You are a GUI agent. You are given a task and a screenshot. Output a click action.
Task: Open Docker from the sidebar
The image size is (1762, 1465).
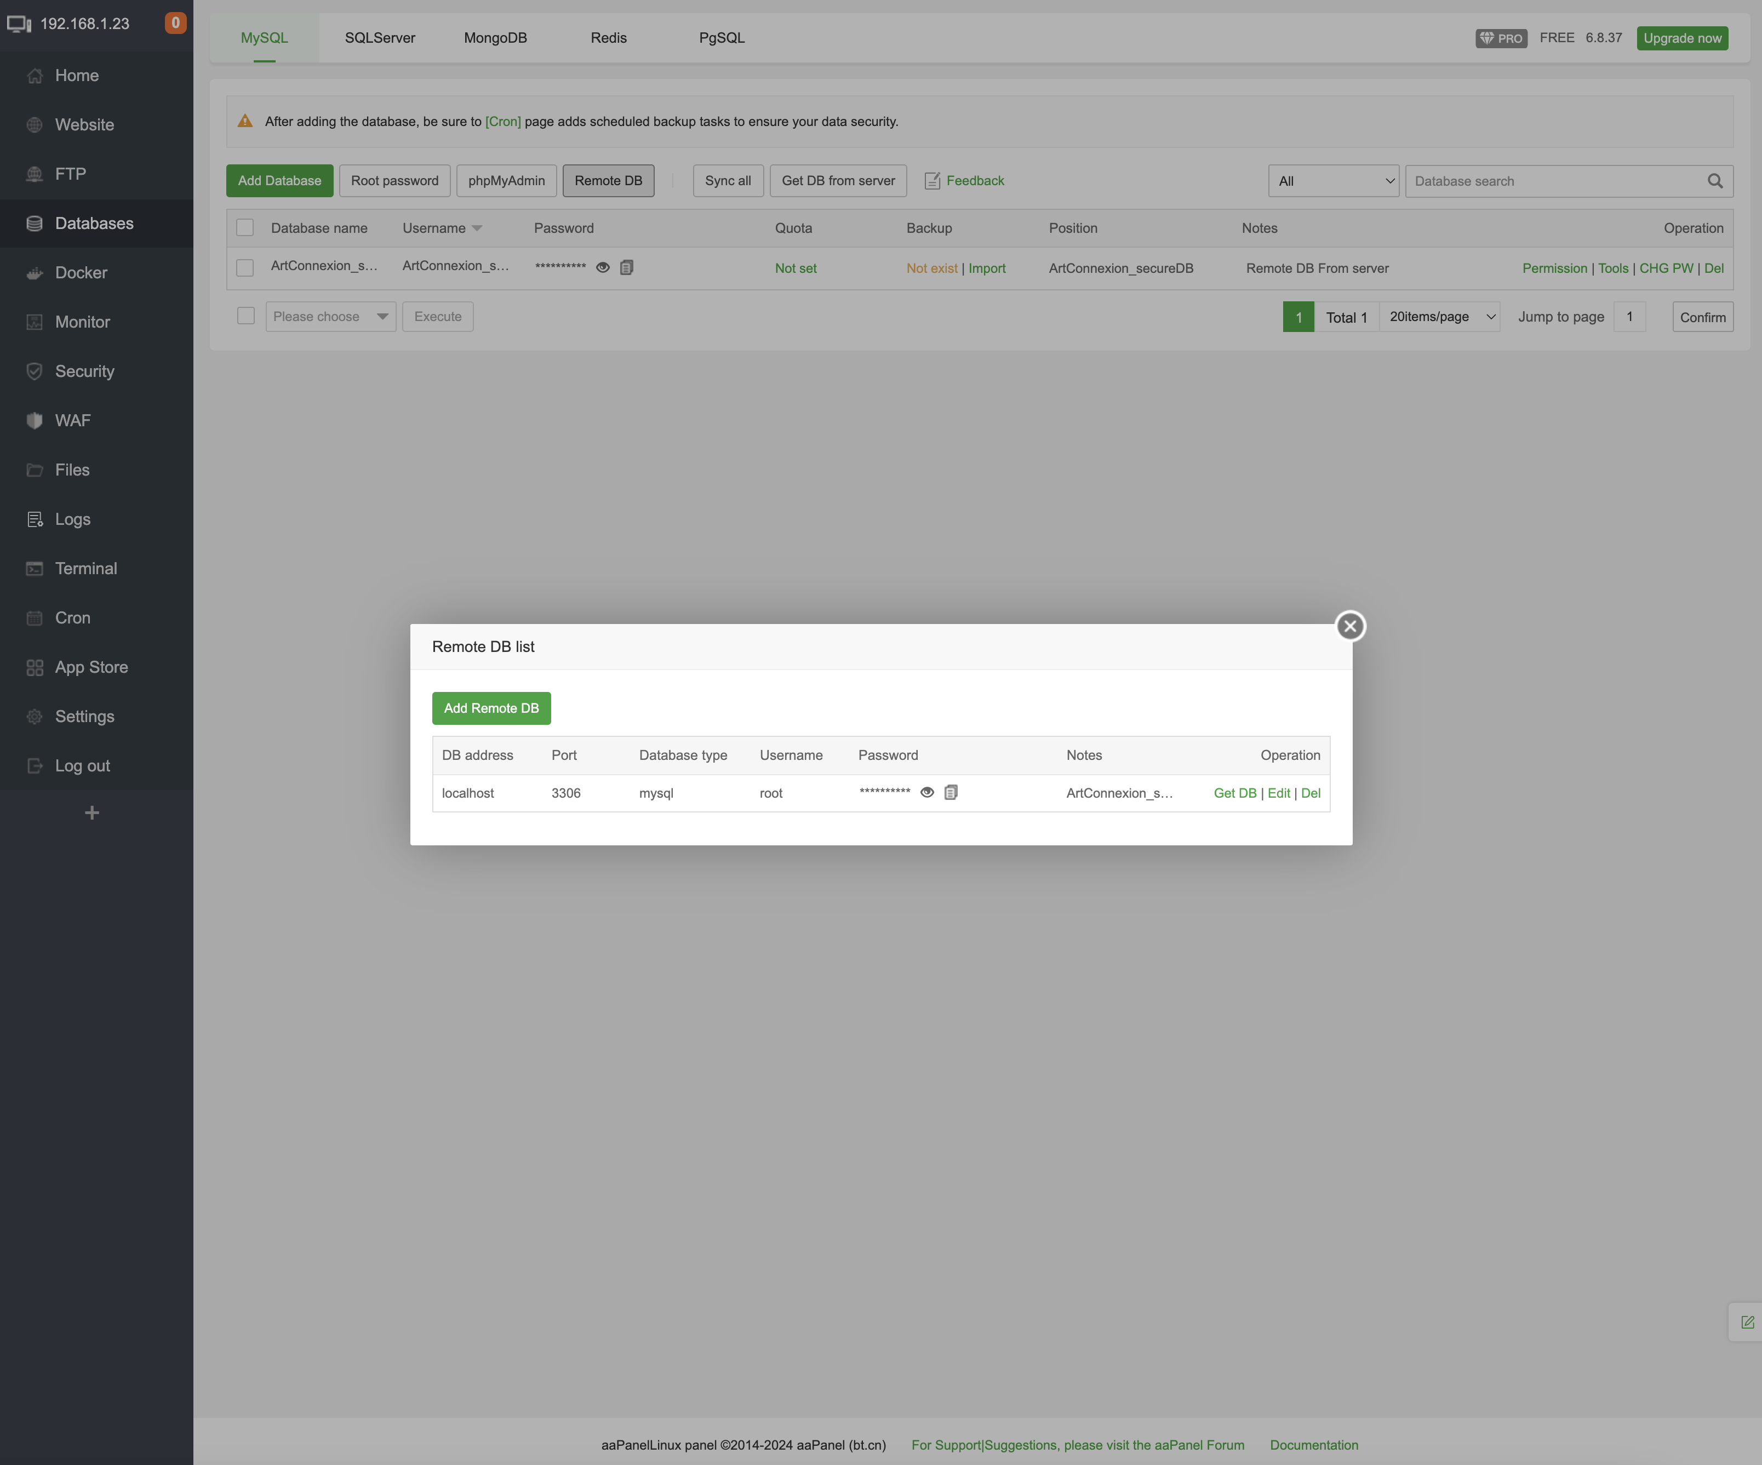[x=81, y=273]
